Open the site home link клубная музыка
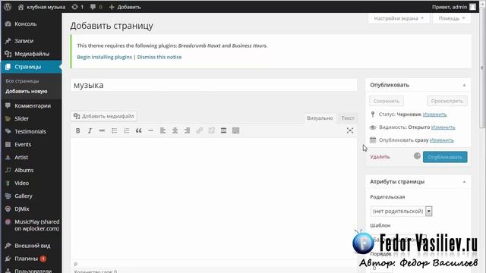Viewport: 486px width, 273px height. (42, 7)
